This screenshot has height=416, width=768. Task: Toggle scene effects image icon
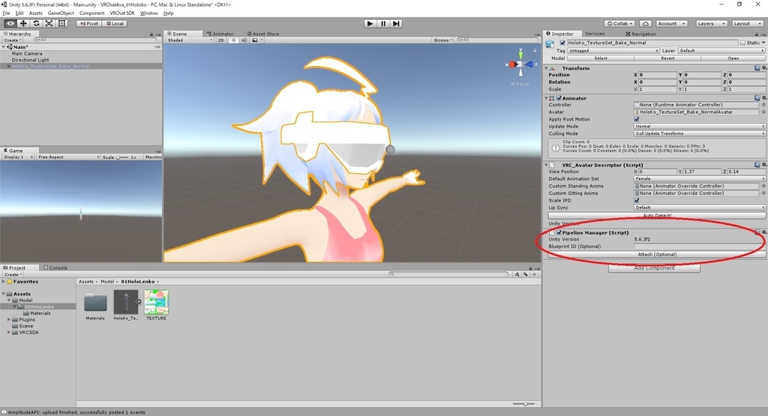pos(255,40)
